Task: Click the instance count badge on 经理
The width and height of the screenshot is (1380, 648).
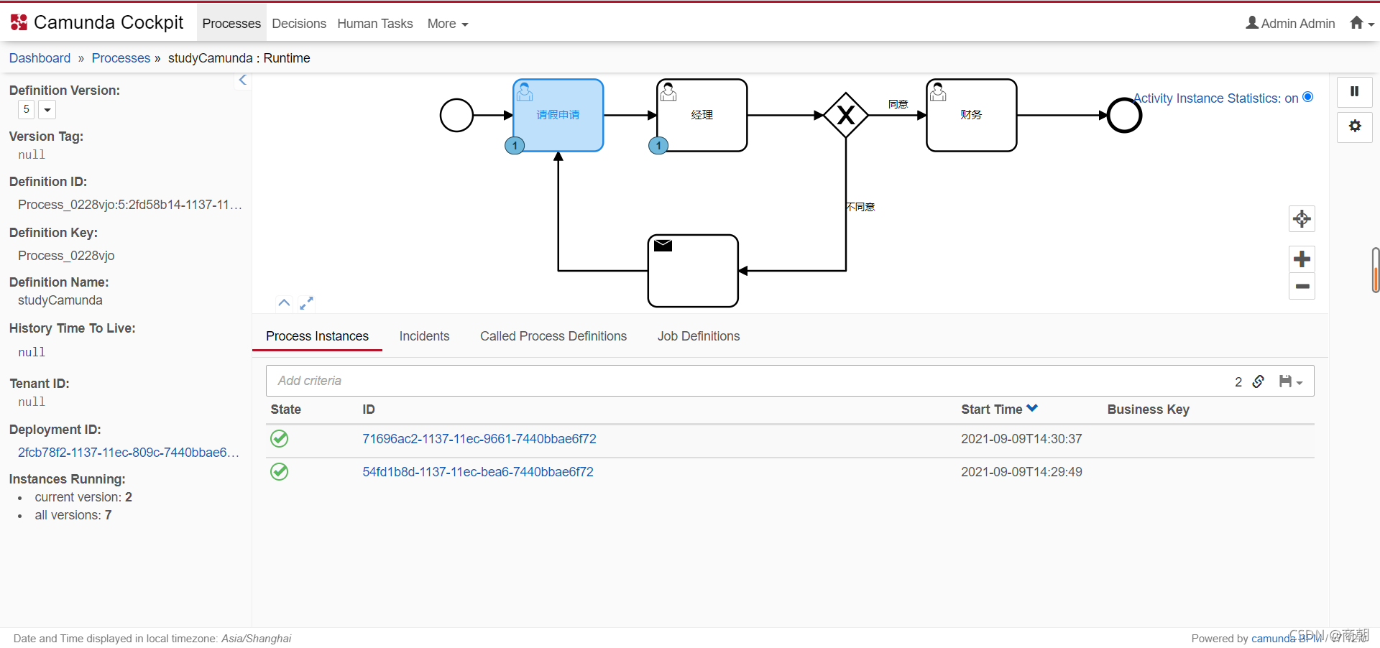Action: pyautogui.click(x=658, y=146)
